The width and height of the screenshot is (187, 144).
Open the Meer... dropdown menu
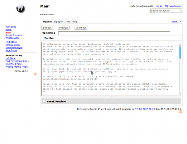click(177, 22)
